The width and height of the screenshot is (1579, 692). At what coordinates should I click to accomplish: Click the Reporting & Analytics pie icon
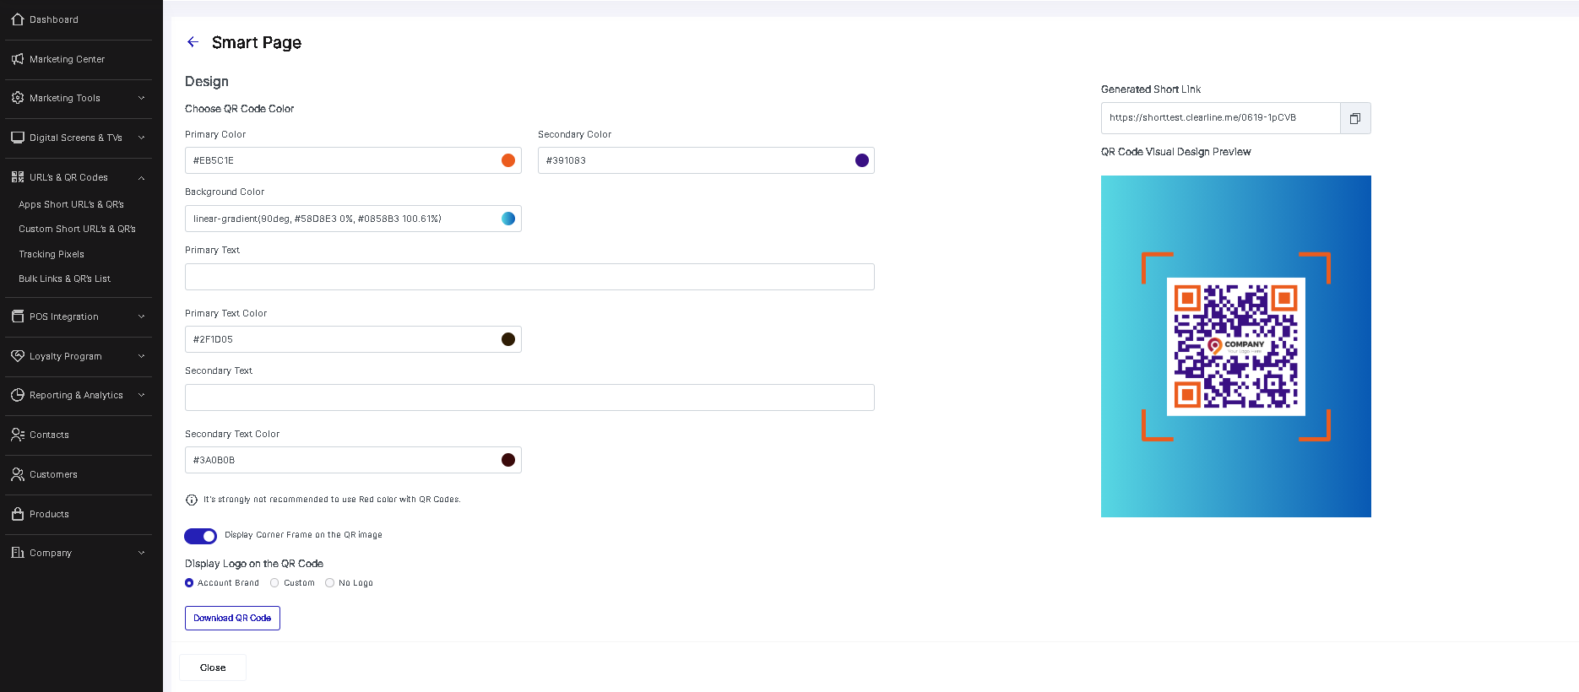click(18, 395)
